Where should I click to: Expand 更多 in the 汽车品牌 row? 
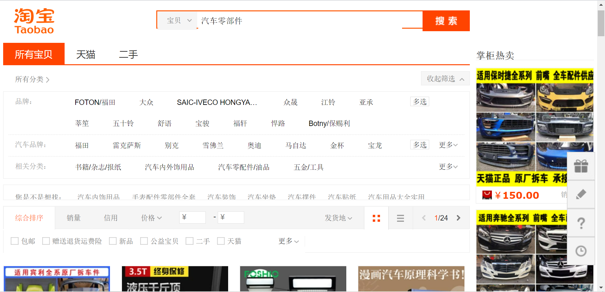point(448,145)
